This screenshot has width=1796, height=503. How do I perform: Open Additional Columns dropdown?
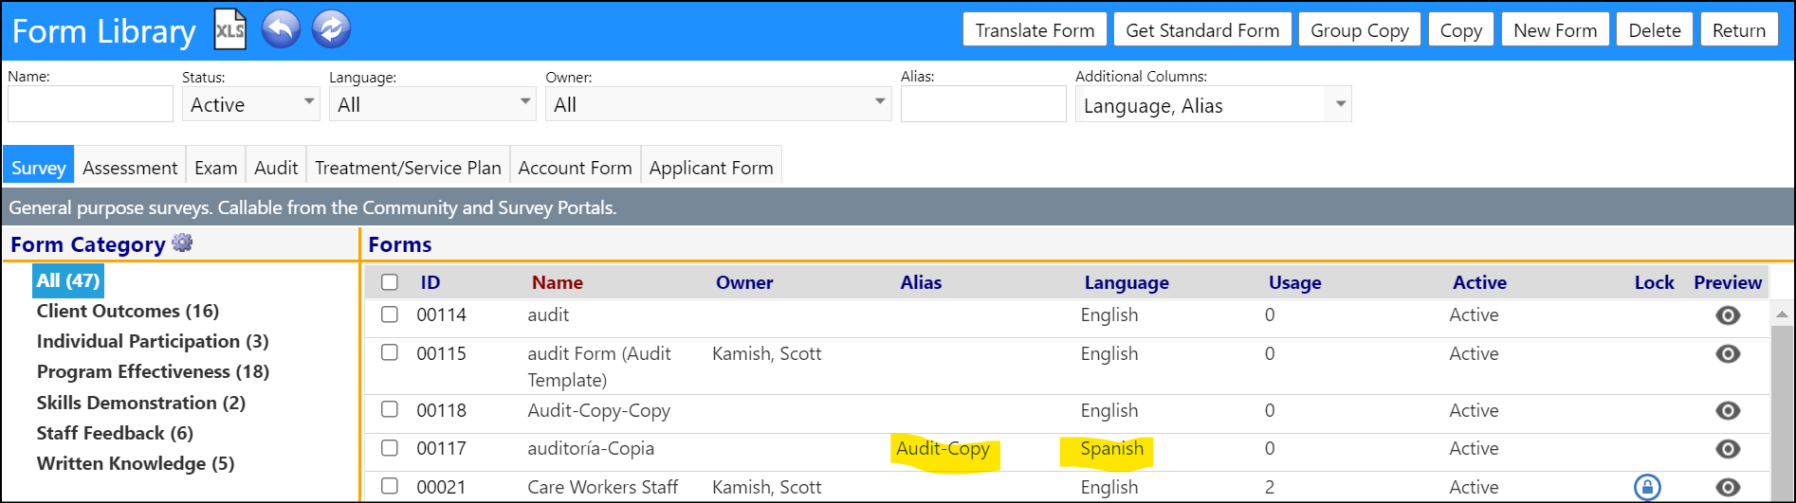(x=1213, y=104)
